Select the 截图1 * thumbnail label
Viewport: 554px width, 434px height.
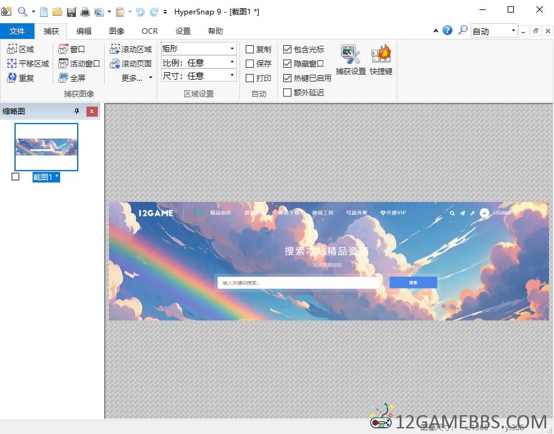[46, 177]
